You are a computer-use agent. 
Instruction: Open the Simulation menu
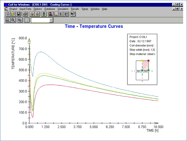63,9
